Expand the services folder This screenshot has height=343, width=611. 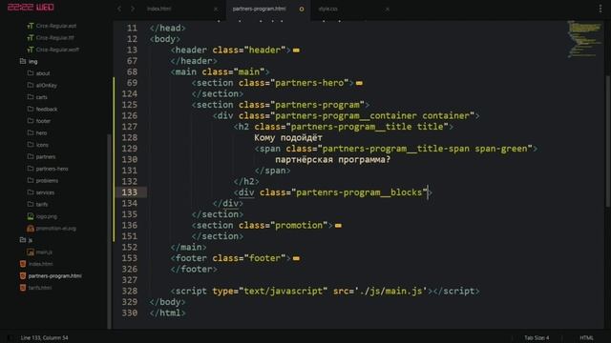(45, 192)
